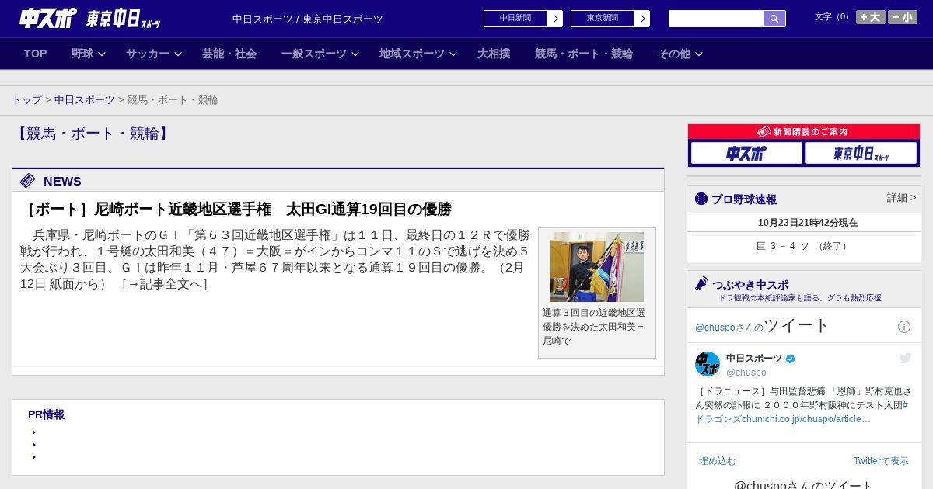The height and width of the screenshot is (489, 933).
Task: Open 一般スポーツ navigation menu
Action: click(314, 54)
